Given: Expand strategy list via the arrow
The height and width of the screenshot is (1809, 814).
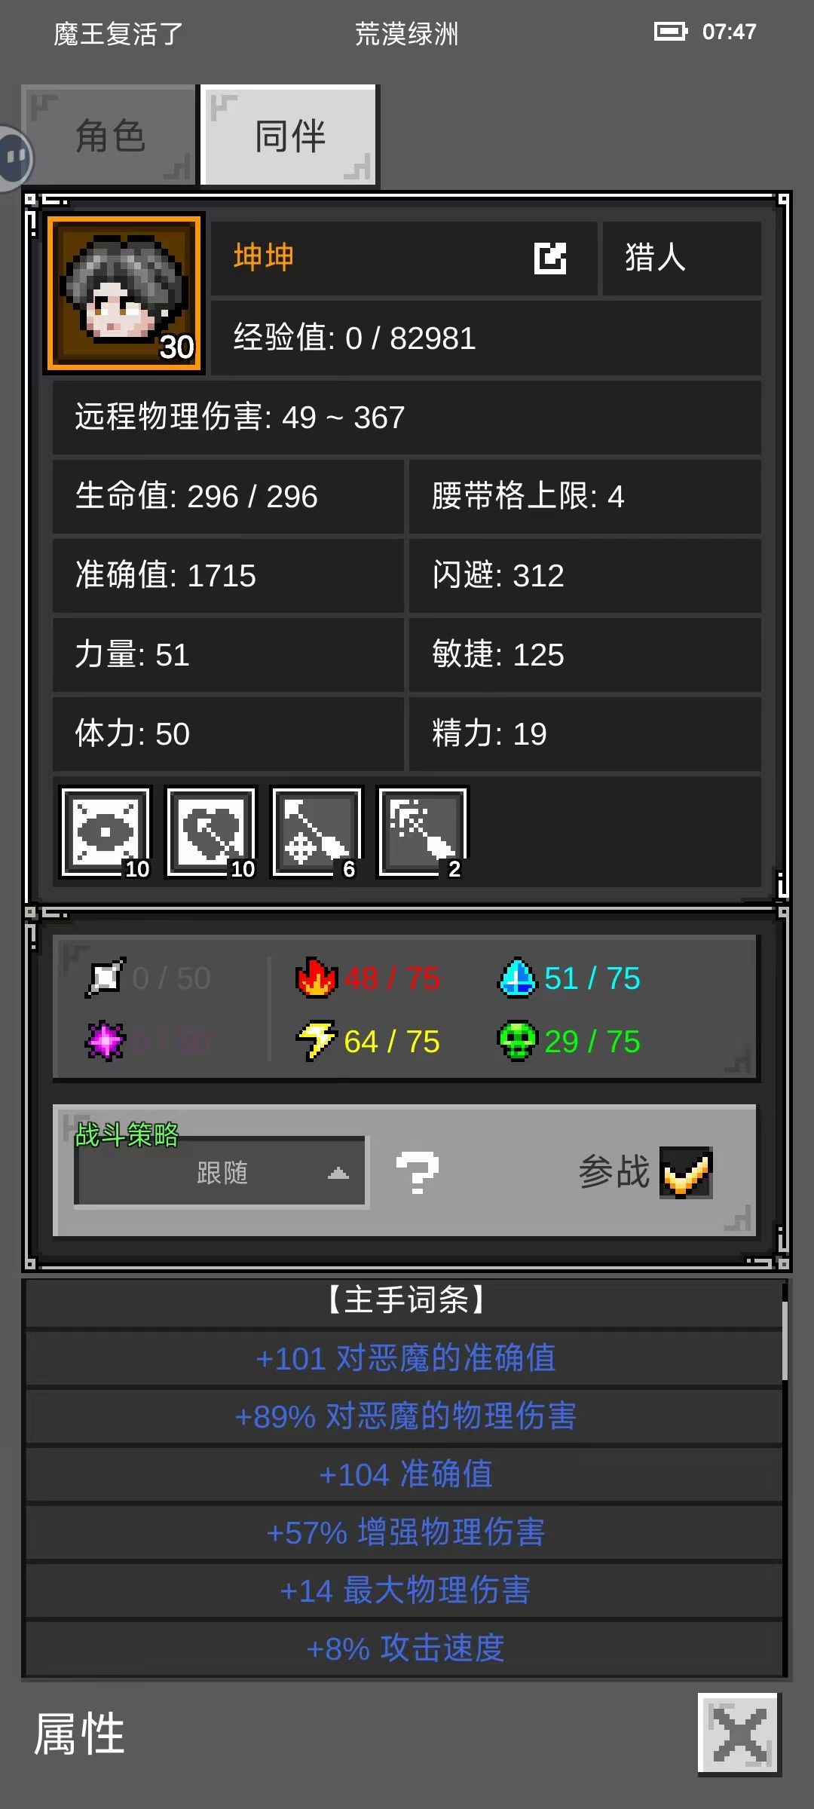Looking at the screenshot, I should 338,1173.
